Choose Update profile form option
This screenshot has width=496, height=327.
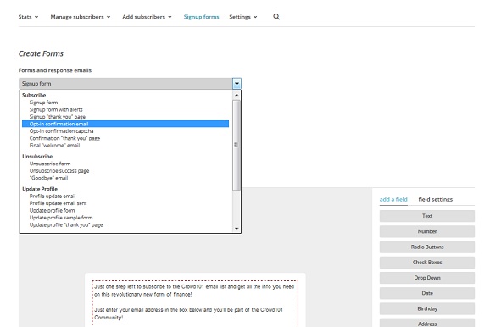coord(53,210)
